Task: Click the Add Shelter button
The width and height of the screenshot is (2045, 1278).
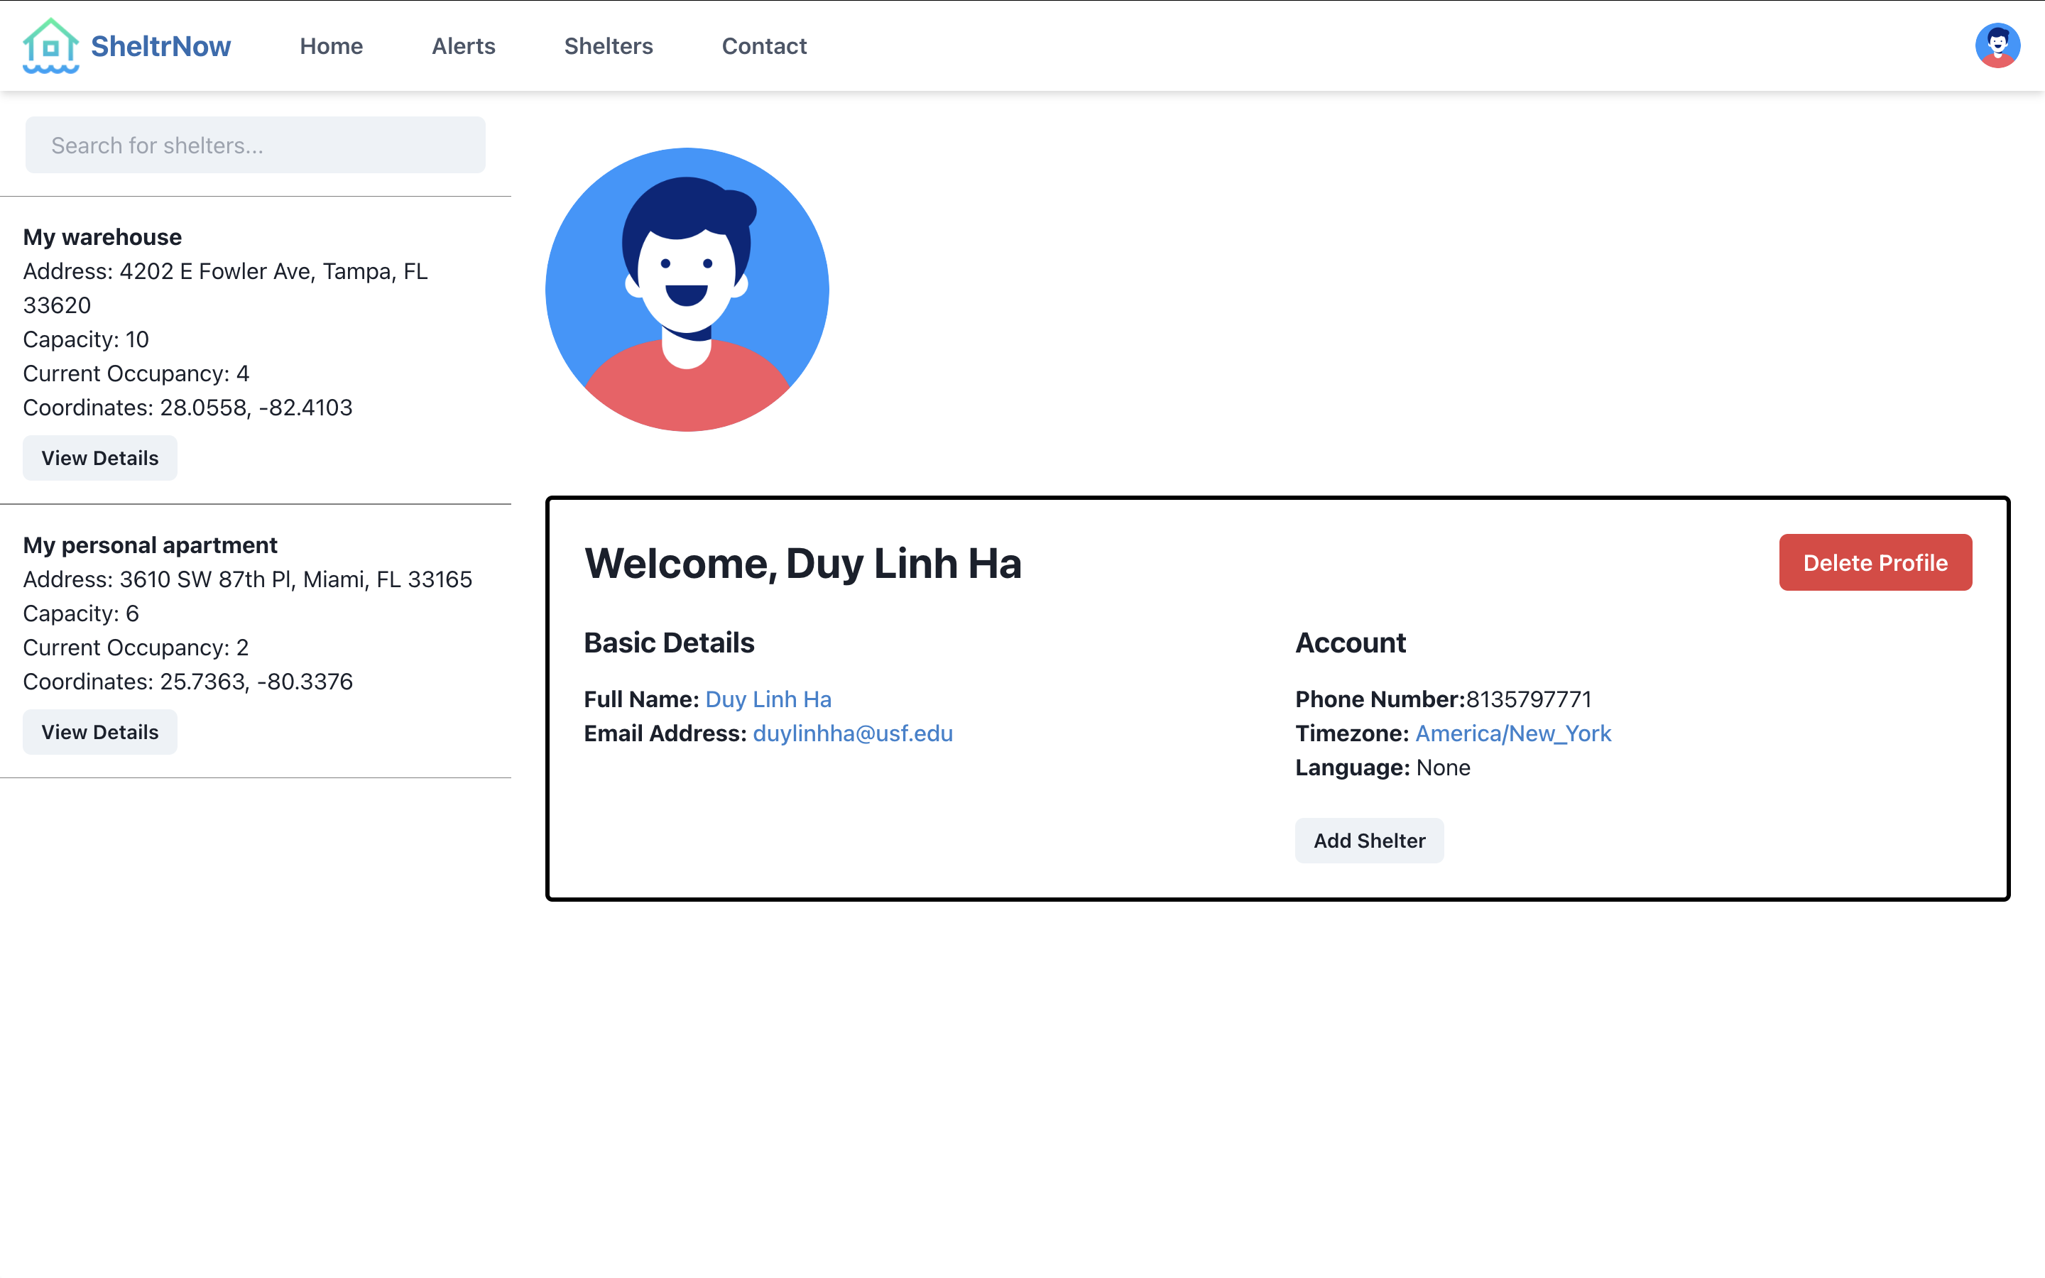Action: coord(1369,841)
